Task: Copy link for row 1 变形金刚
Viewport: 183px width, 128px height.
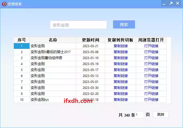Action: point(121,46)
